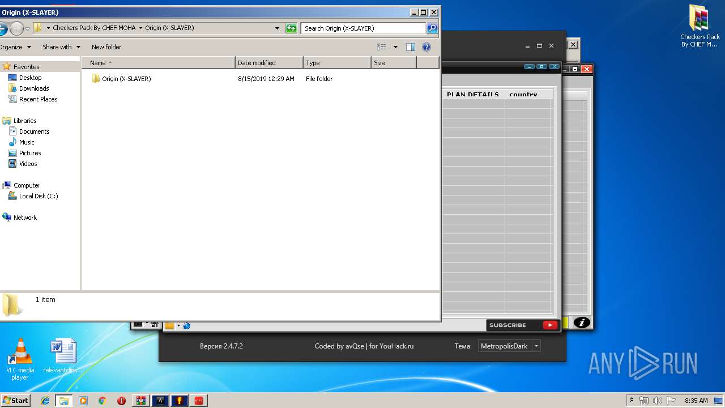The image size is (725, 408).
Task: Maximize the dark YouHack checker window
Action: (539, 45)
